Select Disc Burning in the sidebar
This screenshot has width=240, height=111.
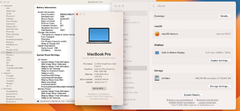coord(12,29)
